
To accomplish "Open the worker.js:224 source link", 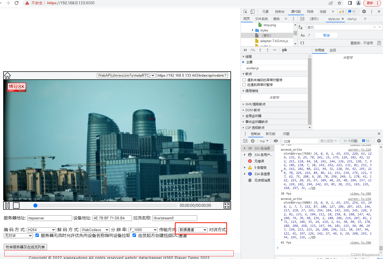I will [360, 150].
